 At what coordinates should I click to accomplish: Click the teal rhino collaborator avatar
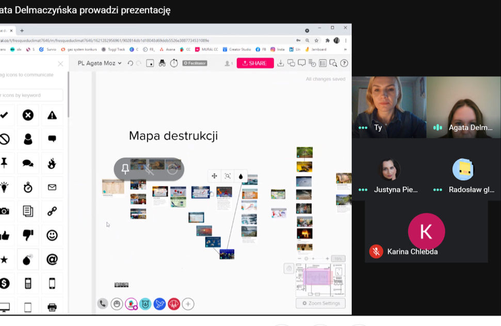(146, 304)
